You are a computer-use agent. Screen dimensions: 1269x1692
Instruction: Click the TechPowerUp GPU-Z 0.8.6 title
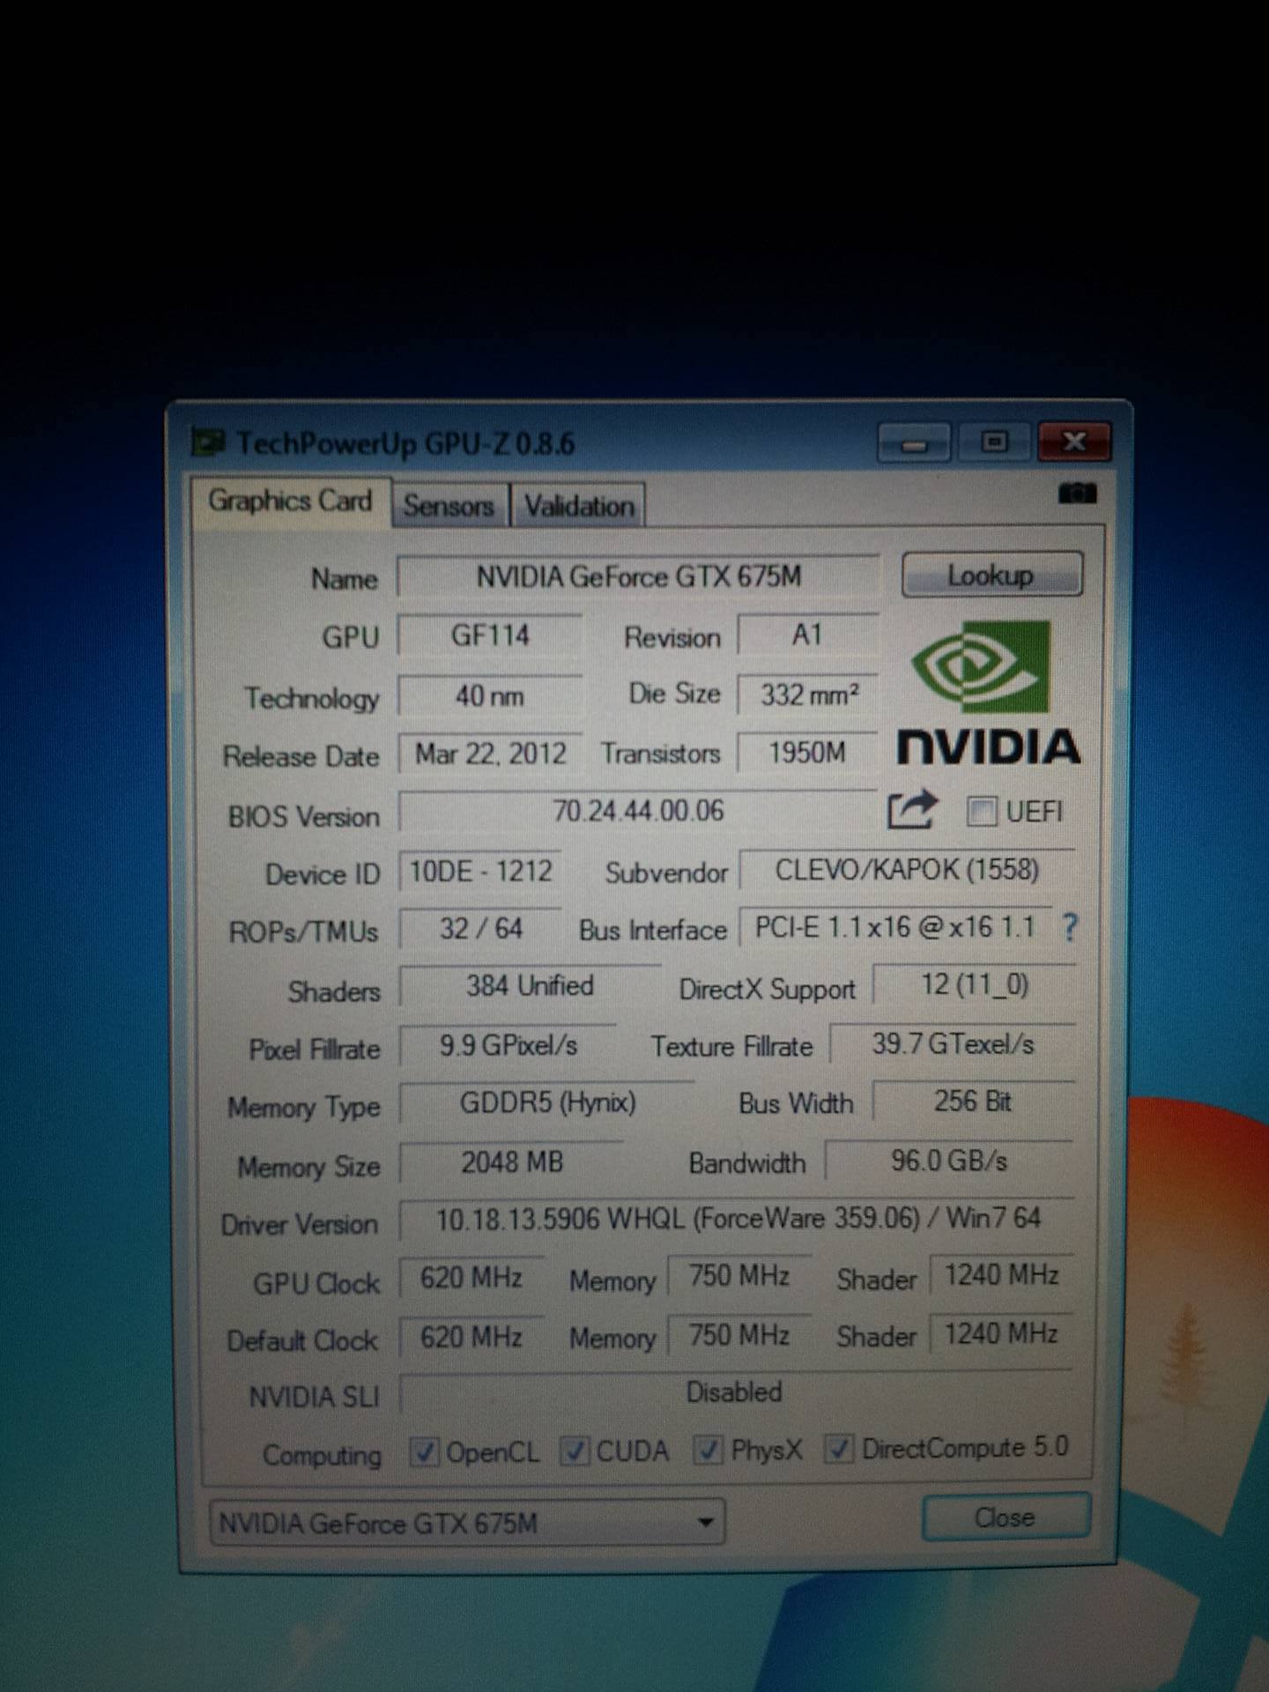pyautogui.click(x=405, y=443)
